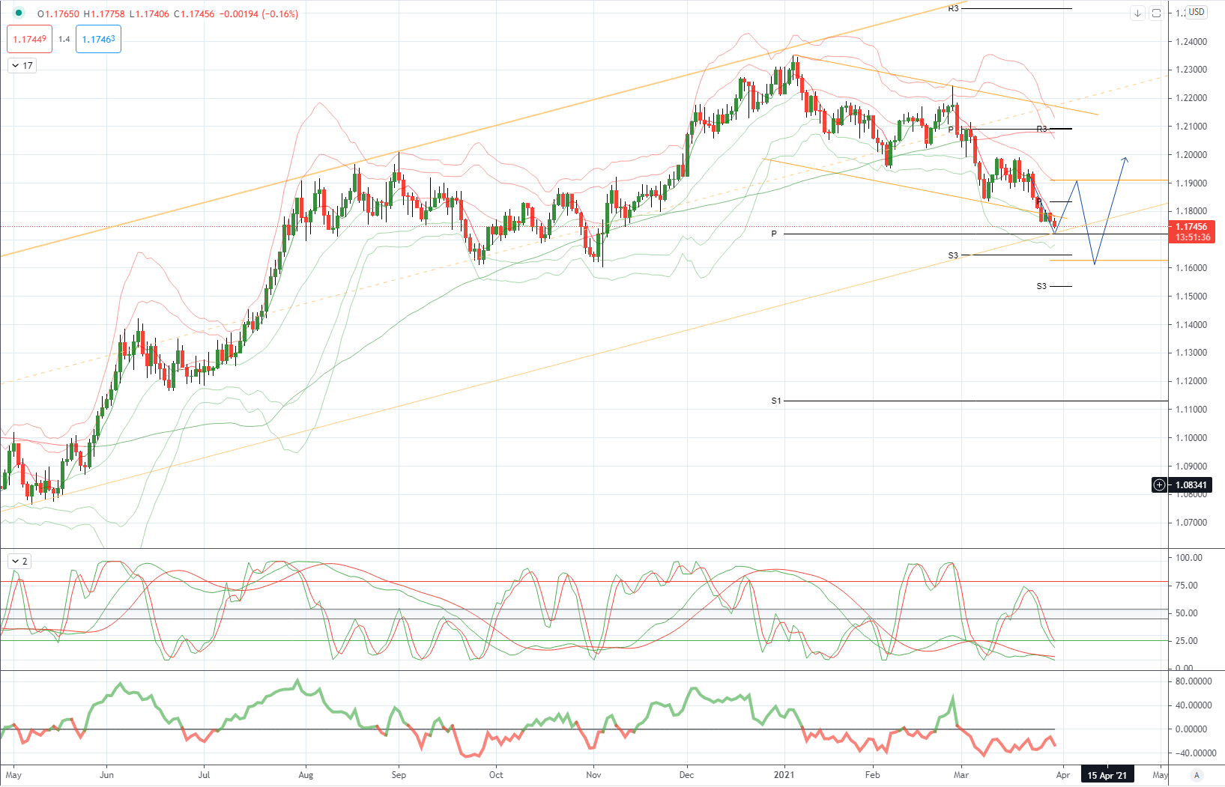Click the current price label 1.17456
Viewport: 1225px width, 787px height.
[x=1191, y=227]
